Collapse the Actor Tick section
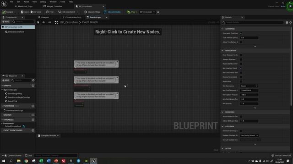The height and width of the screenshot is (164, 293). click(222, 29)
